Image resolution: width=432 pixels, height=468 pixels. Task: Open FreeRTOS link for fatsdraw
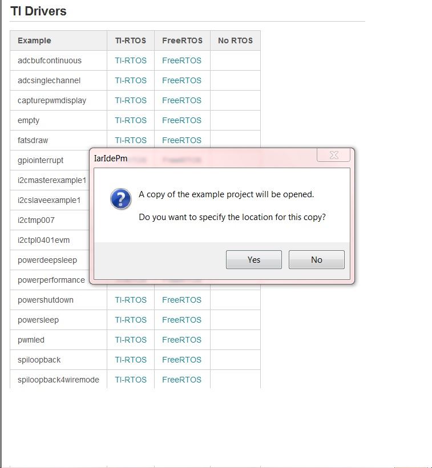coord(181,140)
